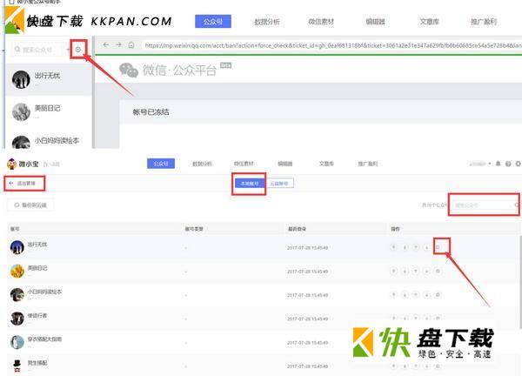This screenshot has height=376, width=522.
Task: Focus upper 搜索公众号 search field in sidebar
Action: coord(37,50)
